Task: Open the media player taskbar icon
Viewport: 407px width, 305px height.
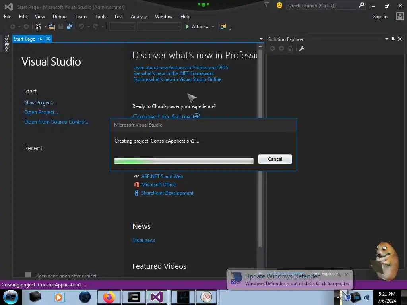Action: point(59,297)
